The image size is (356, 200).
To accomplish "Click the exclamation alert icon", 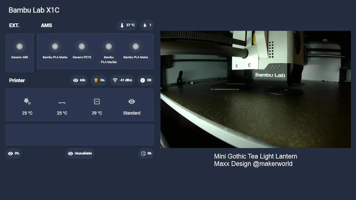I will coord(143,80).
